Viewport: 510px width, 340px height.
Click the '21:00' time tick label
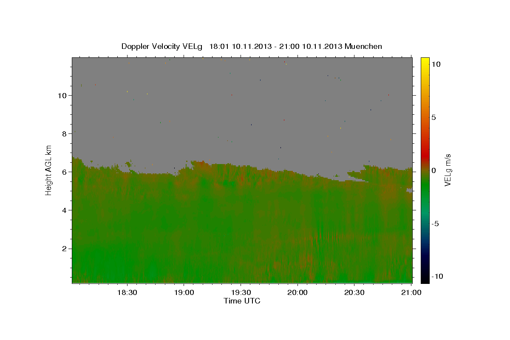coord(411,293)
